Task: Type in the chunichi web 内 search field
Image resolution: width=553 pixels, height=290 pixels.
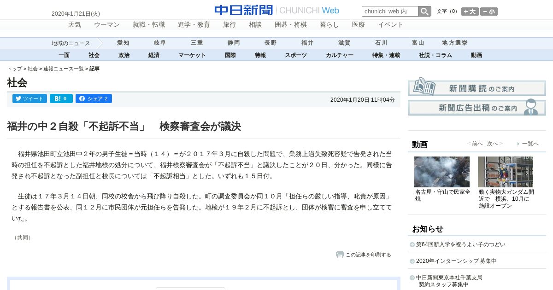Action: (390, 11)
